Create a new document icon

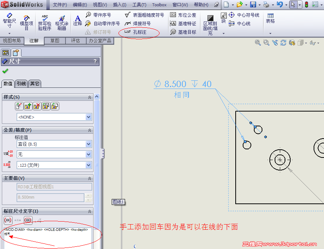pos(226,4)
